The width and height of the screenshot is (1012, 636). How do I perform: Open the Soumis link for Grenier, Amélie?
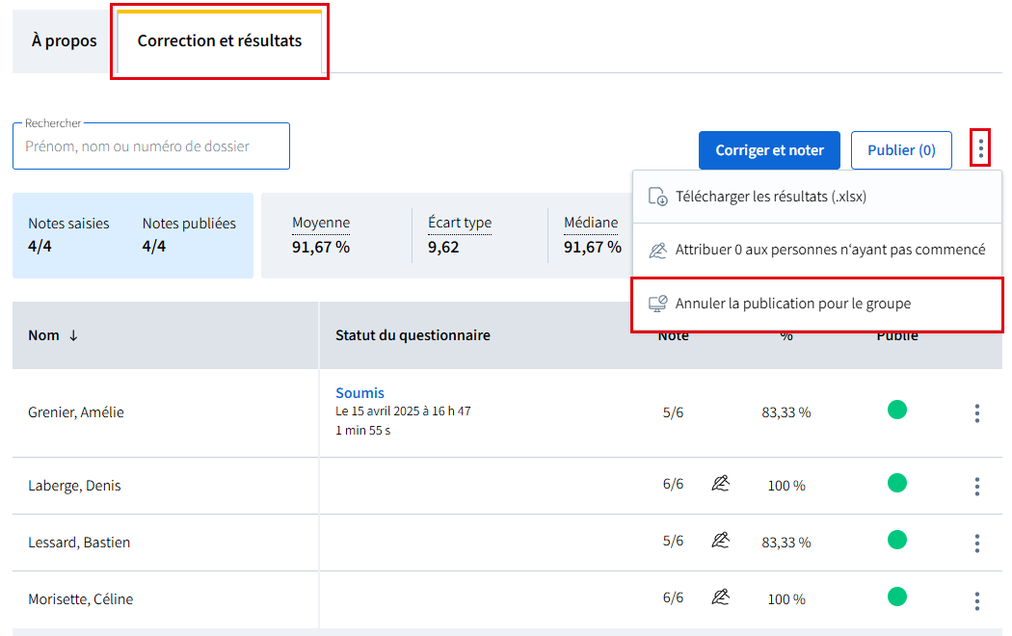click(x=360, y=393)
